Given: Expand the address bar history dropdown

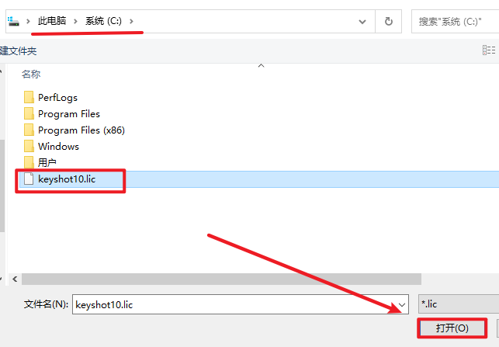Looking at the screenshot, I should pyautogui.click(x=362, y=21).
